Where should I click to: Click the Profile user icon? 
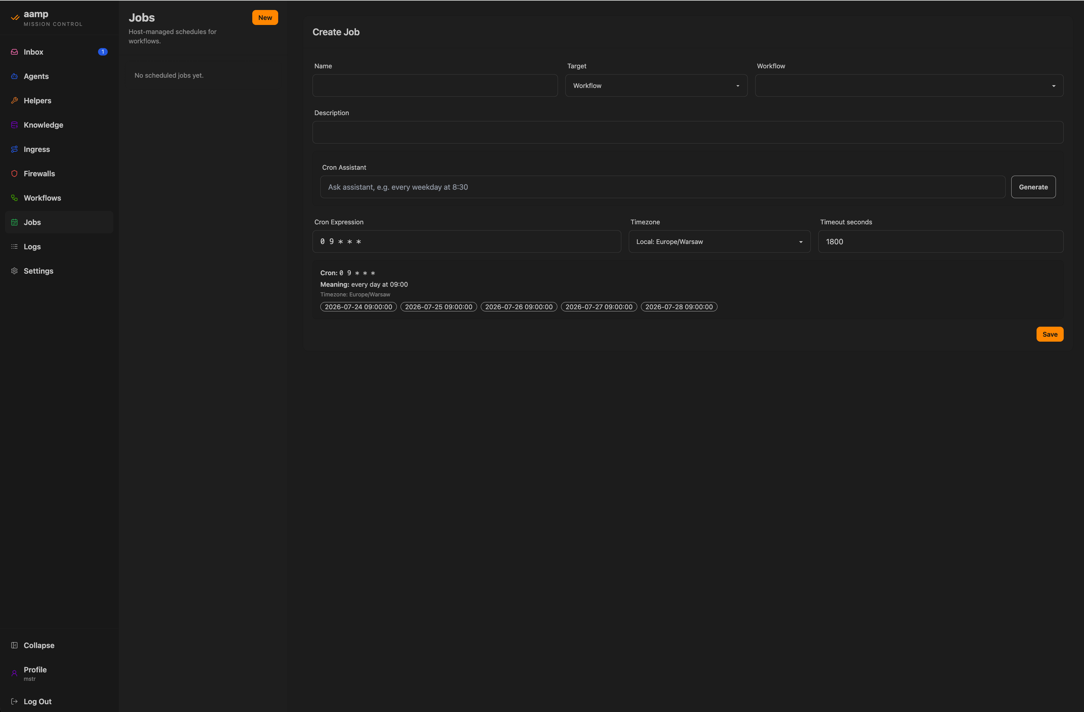tap(15, 673)
